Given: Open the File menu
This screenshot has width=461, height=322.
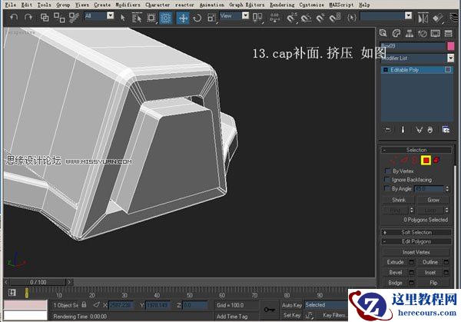Looking at the screenshot, I should [x=11, y=5].
